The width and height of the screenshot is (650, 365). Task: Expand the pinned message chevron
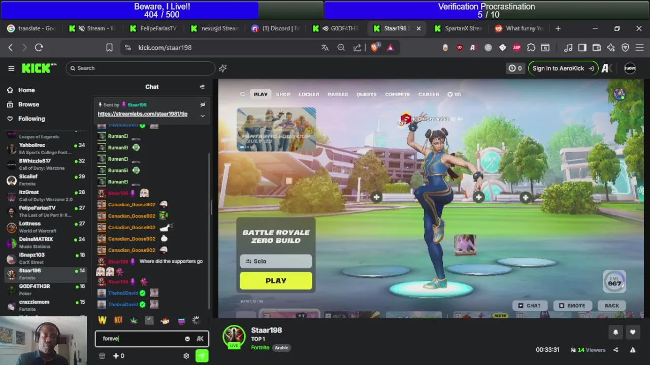(203, 116)
